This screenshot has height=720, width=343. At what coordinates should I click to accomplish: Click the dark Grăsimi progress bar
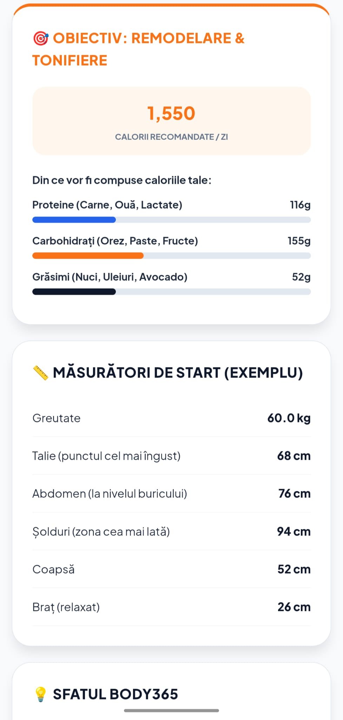click(74, 292)
